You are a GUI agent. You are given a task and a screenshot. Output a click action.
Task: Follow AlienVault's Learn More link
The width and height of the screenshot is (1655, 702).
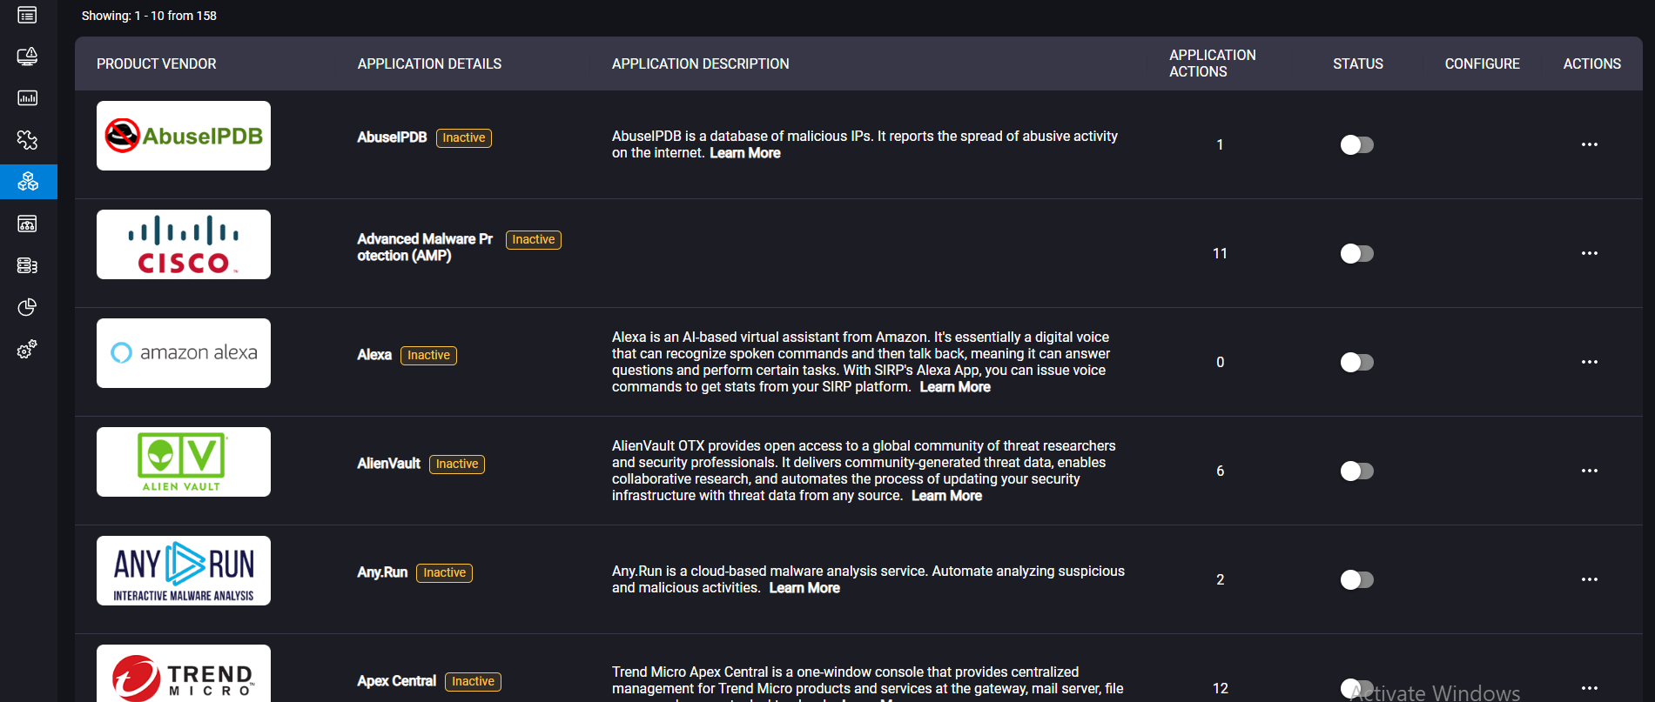pos(946,496)
